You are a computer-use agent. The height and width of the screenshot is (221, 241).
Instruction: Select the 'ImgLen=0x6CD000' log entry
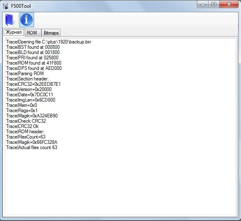tap(30, 100)
